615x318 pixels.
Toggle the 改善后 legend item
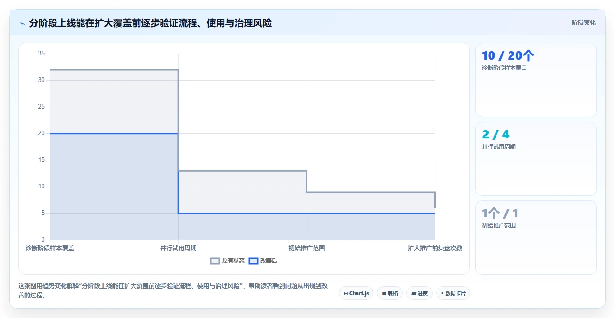263,261
